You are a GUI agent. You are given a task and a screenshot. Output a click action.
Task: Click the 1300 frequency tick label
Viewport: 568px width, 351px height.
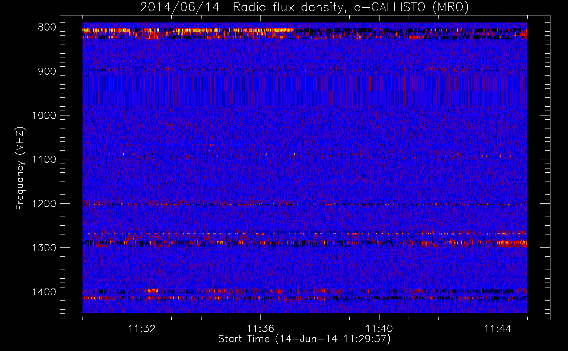(44, 248)
